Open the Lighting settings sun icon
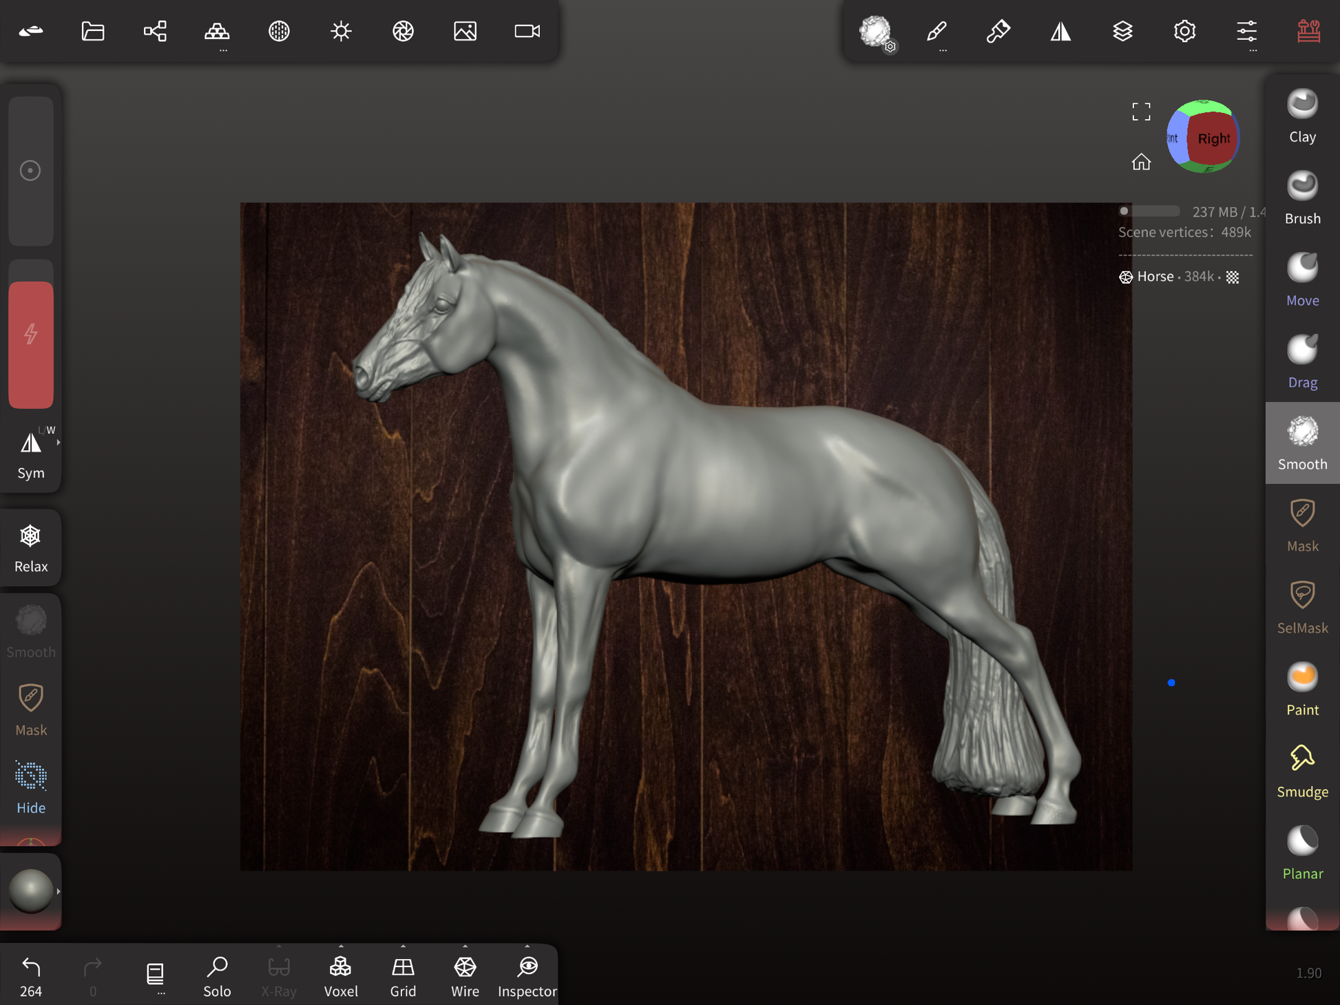Viewport: 1340px width, 1005px height. 341,31
